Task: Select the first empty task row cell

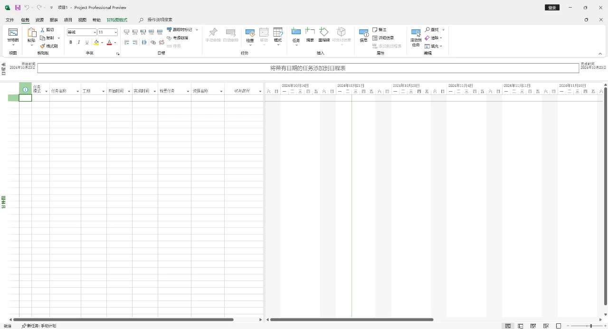Action: point(25,98)
